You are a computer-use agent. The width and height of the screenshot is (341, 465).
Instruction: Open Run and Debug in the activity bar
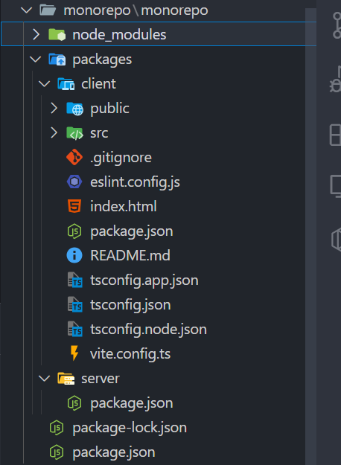pos(336,80)
